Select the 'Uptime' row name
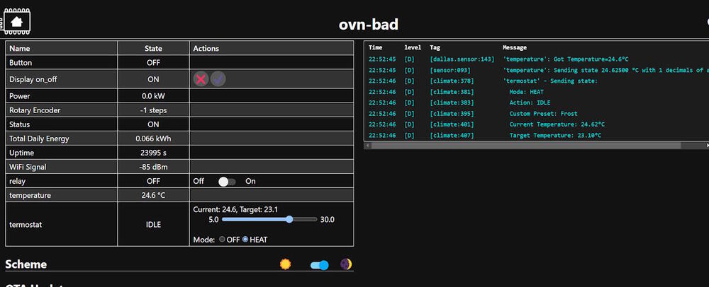 (x=21, y=153)
